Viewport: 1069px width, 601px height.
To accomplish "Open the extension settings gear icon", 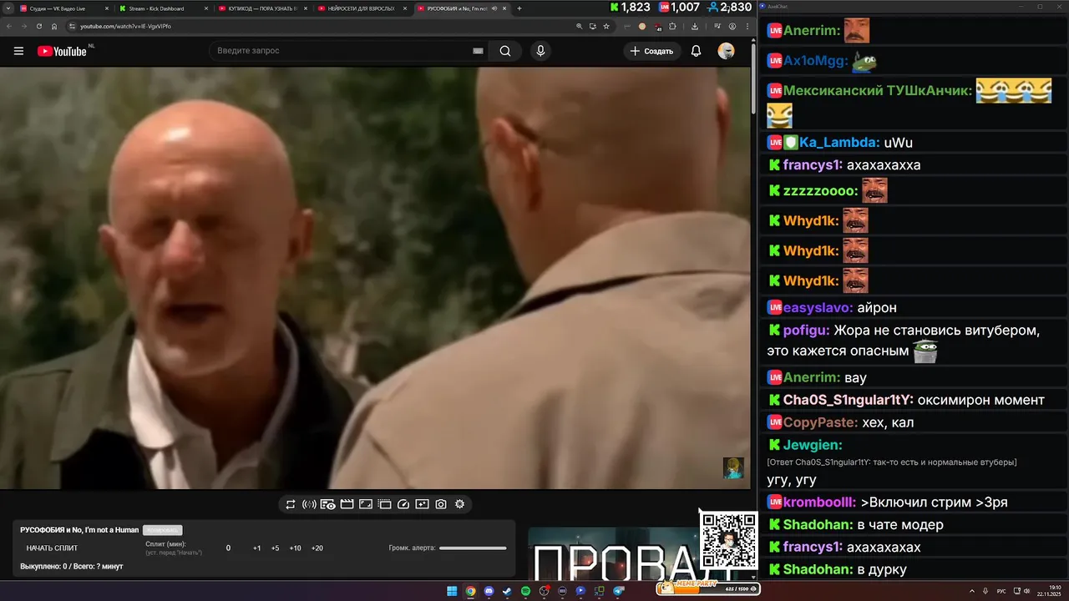I will (x=459, y=504).
